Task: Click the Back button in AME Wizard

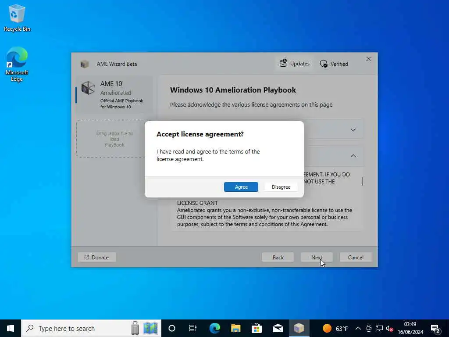Action: pos(278,257)
